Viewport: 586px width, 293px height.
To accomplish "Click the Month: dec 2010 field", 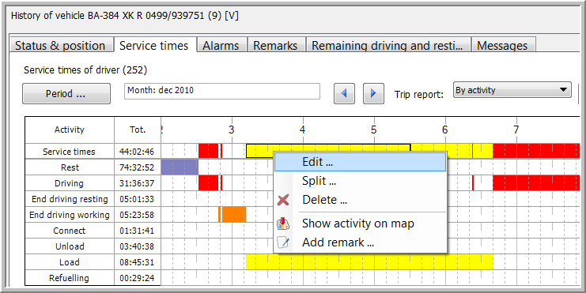I will point(222,91).
